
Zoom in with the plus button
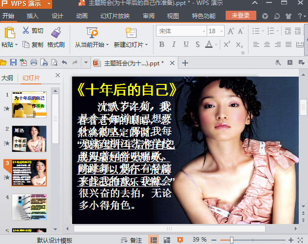(x=291, y=240)
